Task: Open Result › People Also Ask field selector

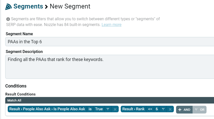Action: coord(47,109)
